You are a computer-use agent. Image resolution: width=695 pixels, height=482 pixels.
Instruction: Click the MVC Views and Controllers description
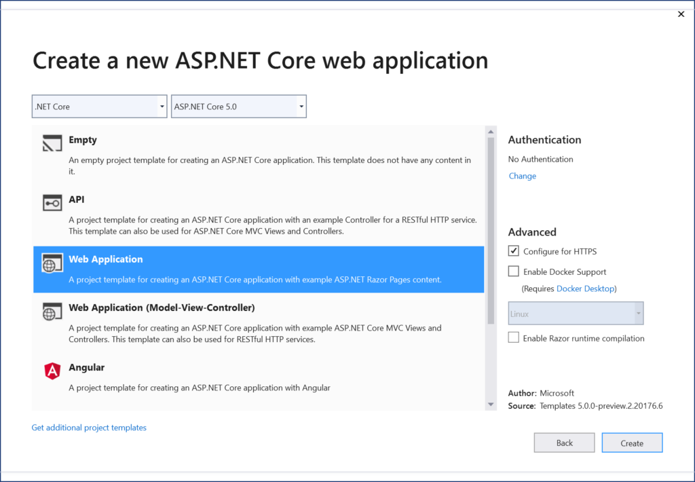tap(255, 333)
